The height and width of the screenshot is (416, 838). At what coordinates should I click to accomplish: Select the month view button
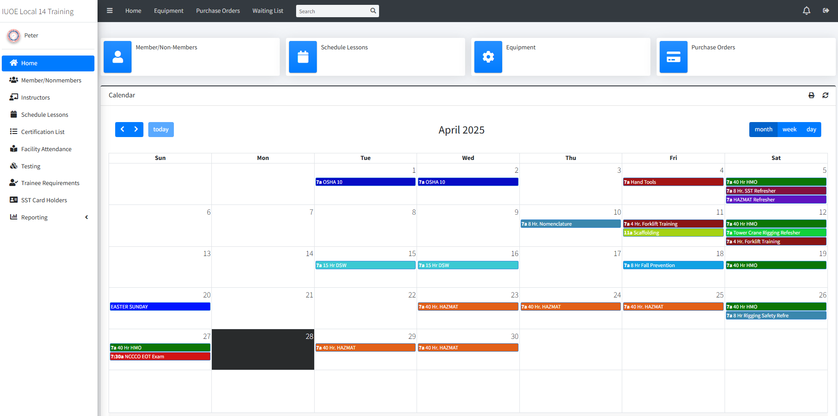[x=763, y=130]
